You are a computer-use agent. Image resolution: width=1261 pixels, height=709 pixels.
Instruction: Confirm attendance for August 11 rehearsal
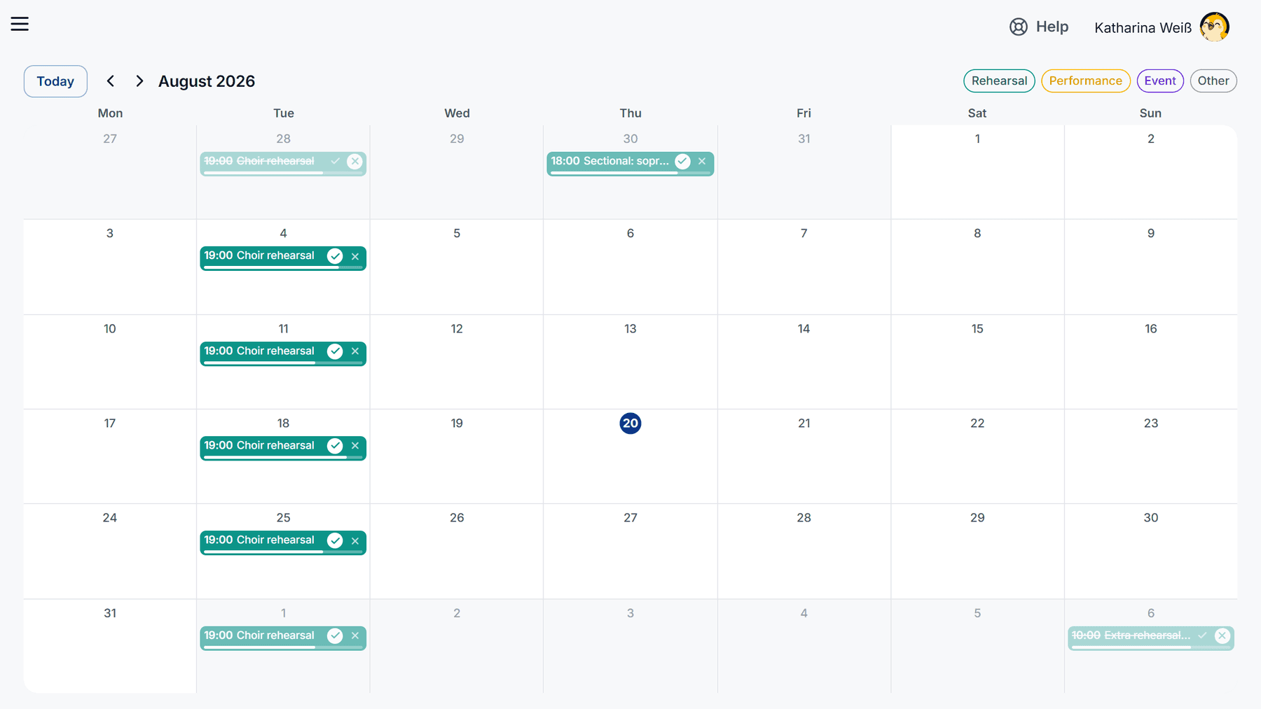point(335,351)
